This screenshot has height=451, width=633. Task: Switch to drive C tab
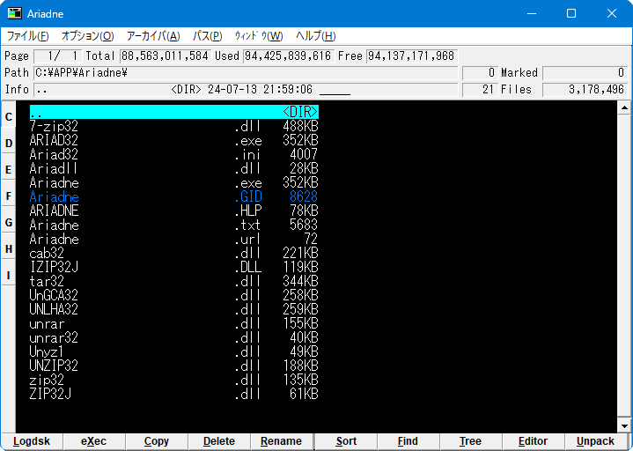click(9, 116)
